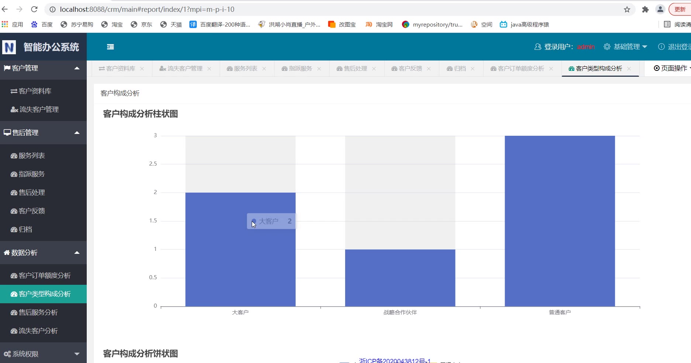This screenshot has height=363, width=691.
Task: Click the 普通客户 blue bar in chart
Action: 560,221
